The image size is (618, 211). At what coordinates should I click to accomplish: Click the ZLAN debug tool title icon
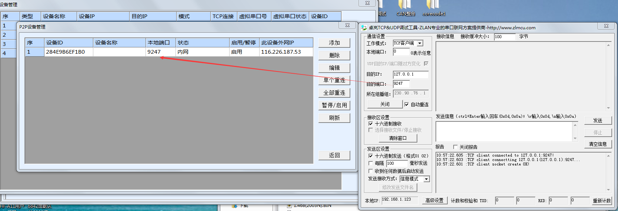pyautogui.click(x=364, y=28)
